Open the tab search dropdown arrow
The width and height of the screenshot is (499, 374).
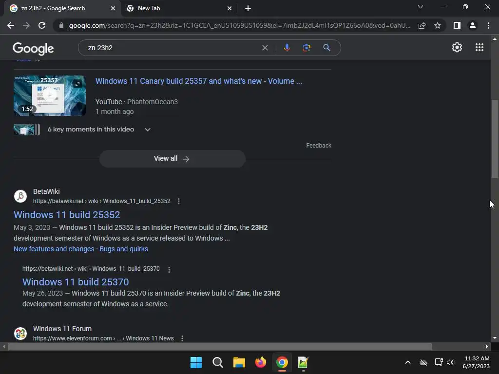click(x=421, y=7)
